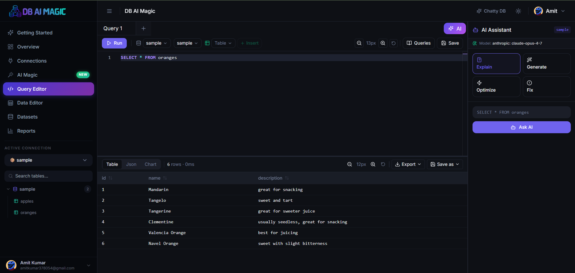Run the query
This screenshot has height=273, width=575.
coord(114,43)
